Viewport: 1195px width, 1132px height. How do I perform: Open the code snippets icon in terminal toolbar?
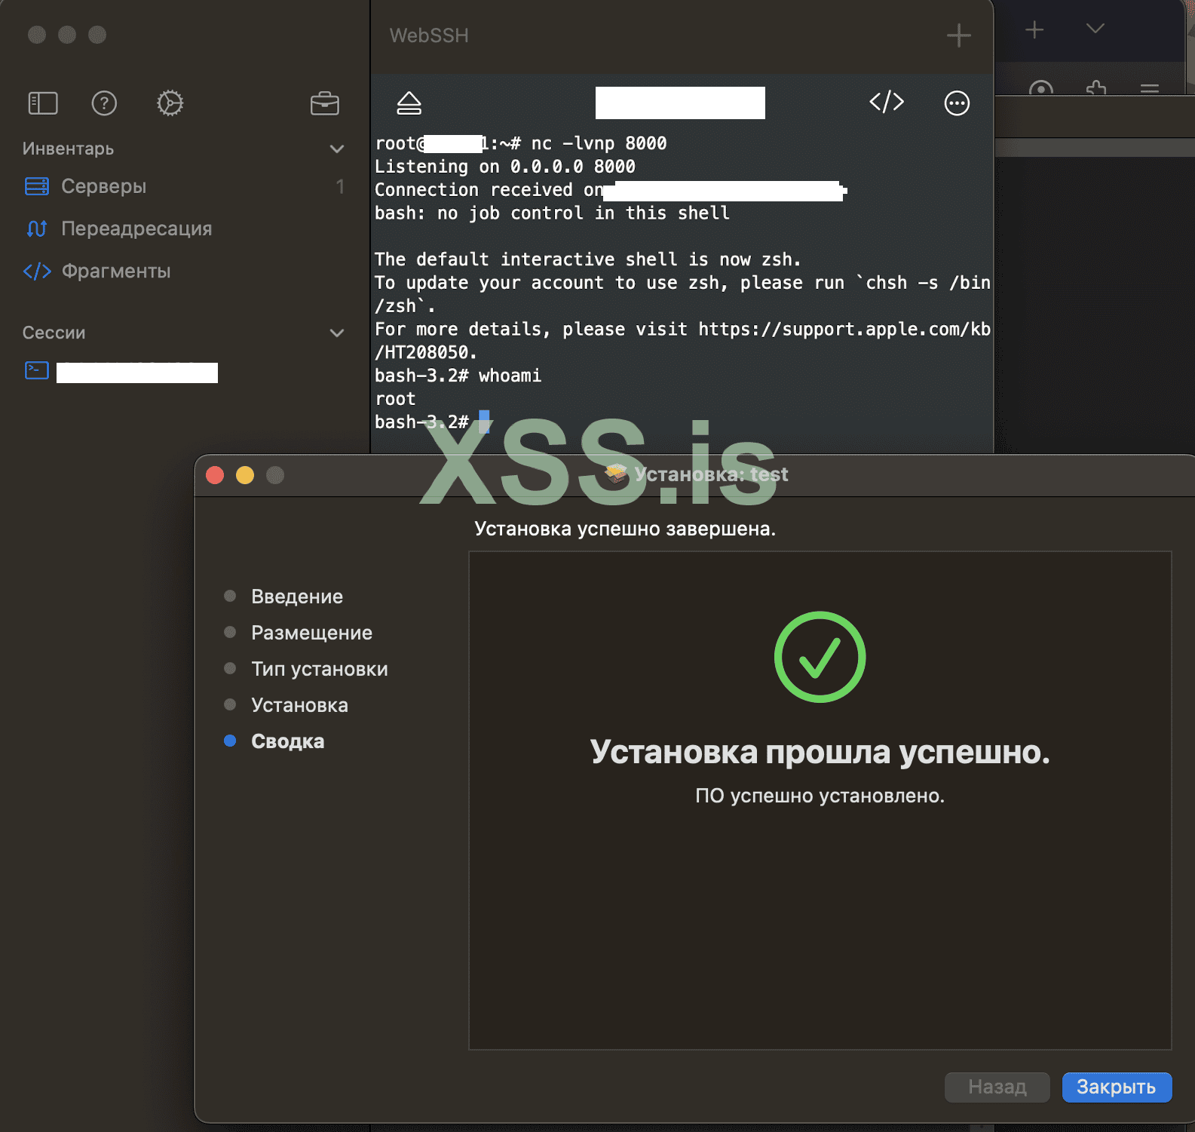coord(887,102)
